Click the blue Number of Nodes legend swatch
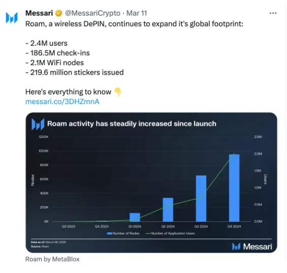287x273 pixels. 109,233
